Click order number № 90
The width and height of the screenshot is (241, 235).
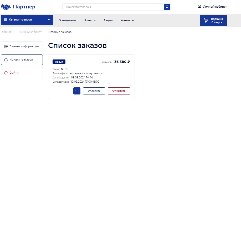click(65, 69)
